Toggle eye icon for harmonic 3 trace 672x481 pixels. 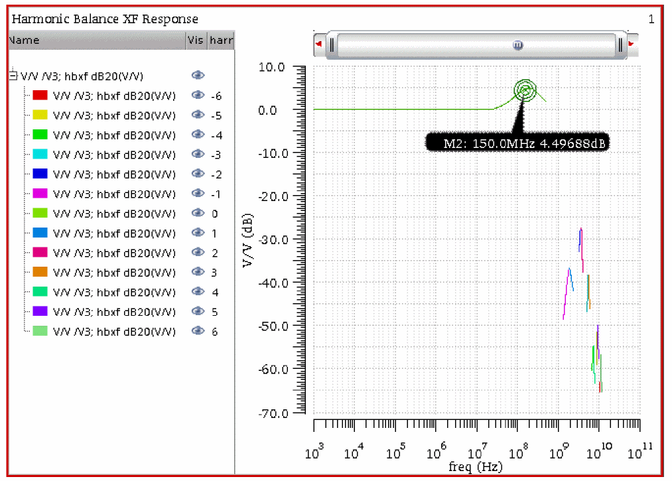pyautogui.click(x=198, y=272)
